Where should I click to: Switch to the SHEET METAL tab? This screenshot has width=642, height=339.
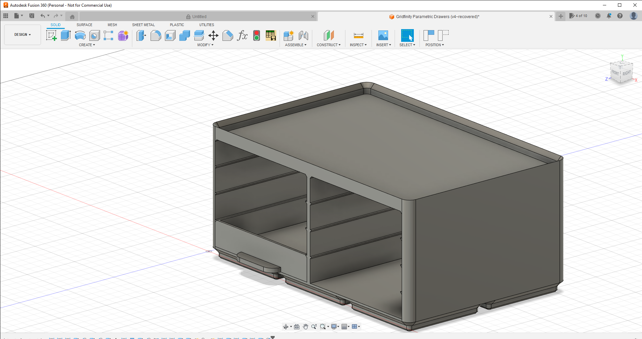pyautogui.click(x=143, y=24)
